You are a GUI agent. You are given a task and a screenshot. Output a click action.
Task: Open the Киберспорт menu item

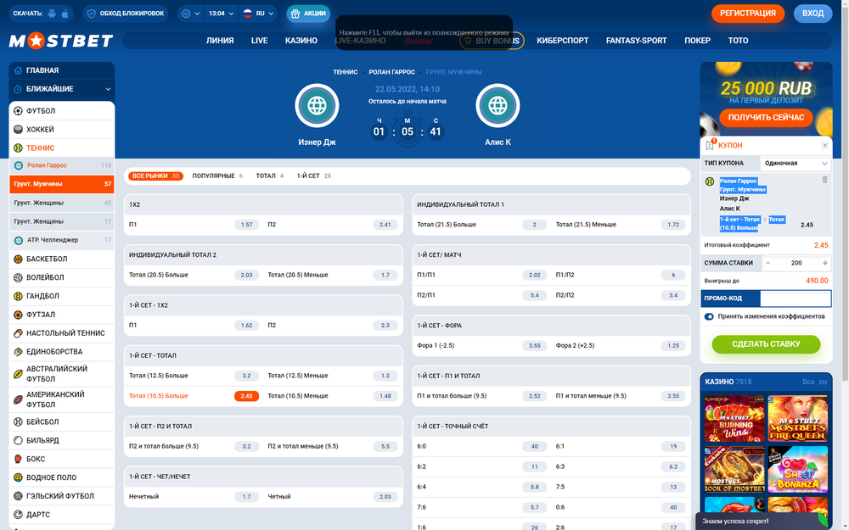[x=563, y=41]
